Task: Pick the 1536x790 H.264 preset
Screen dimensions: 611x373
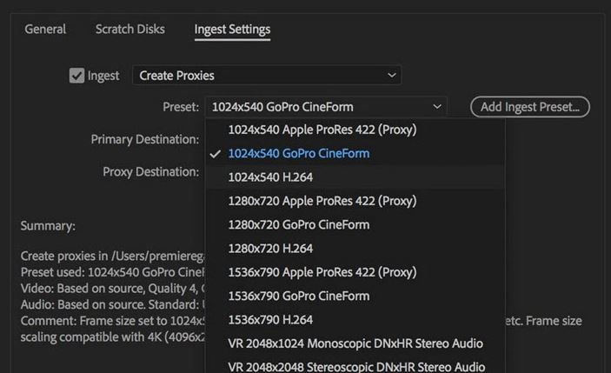Action: click(355, 320)
